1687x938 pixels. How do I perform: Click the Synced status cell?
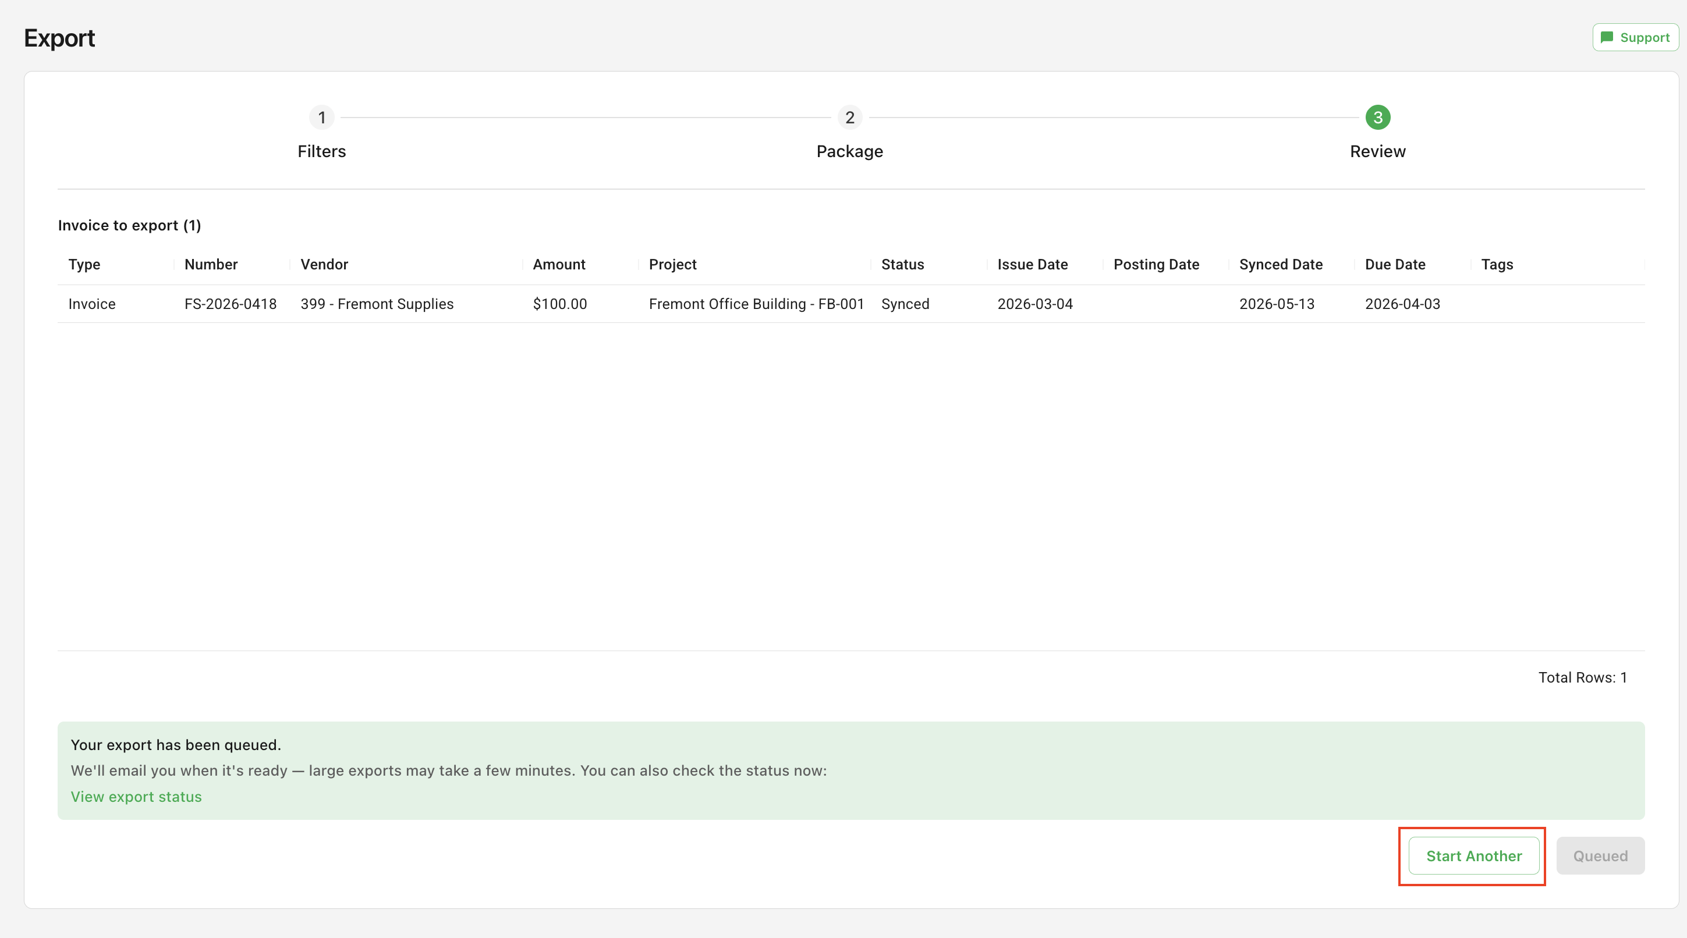coord(905,304)
